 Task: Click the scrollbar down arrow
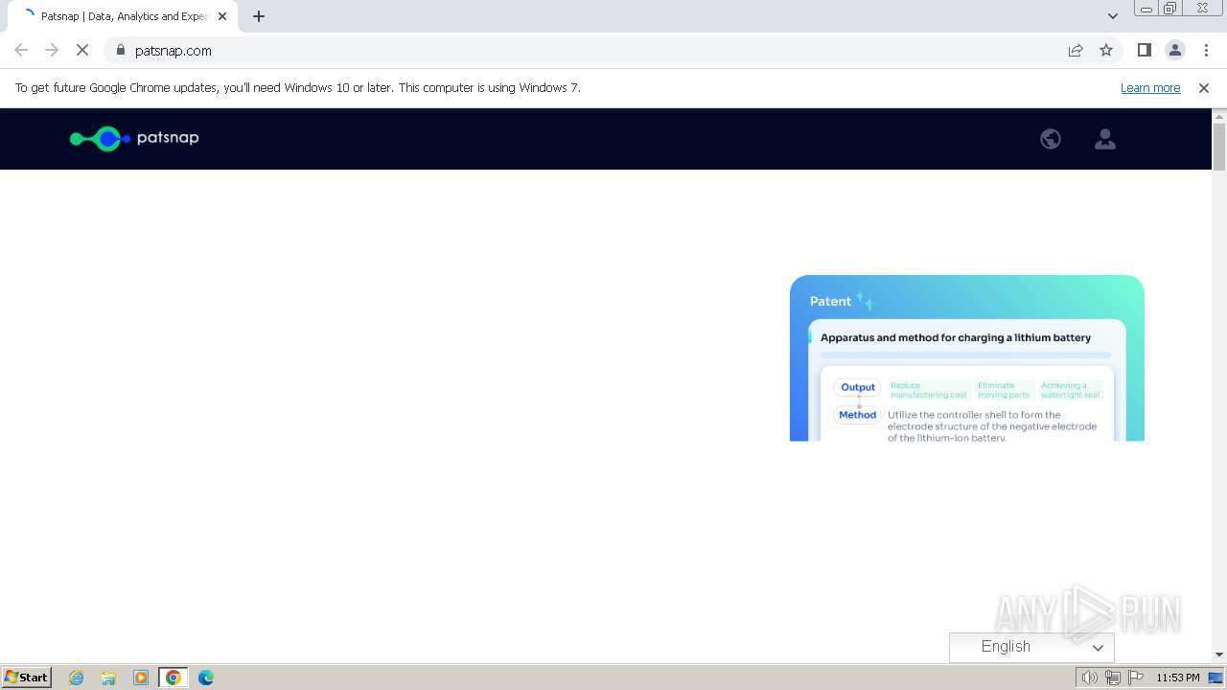pyautogui.click(x=1219, y=655)
